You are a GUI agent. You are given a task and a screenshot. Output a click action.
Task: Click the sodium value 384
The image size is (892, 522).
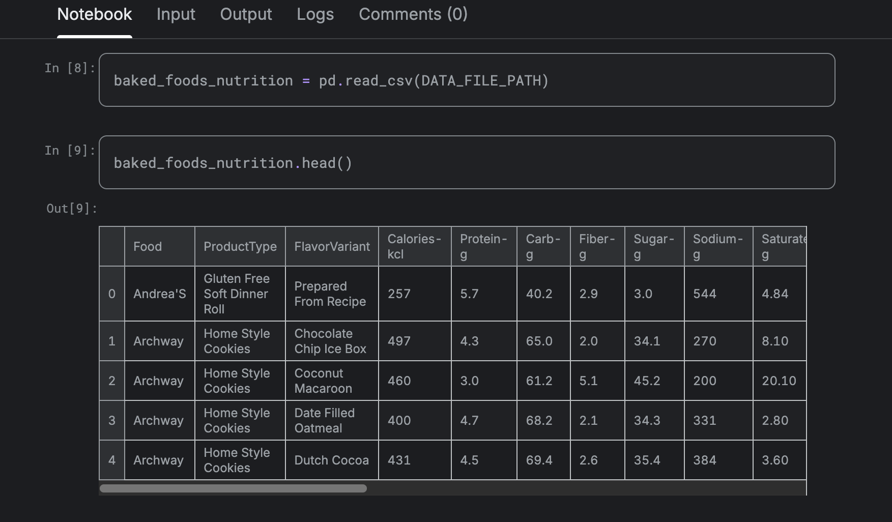pyautogui.click(x=718, y=460)
